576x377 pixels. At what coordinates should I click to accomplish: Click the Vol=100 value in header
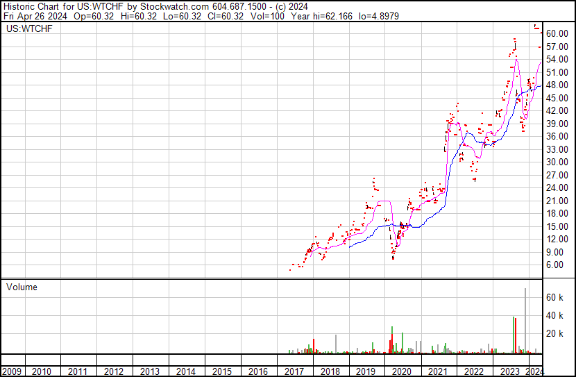coord(267,16)
